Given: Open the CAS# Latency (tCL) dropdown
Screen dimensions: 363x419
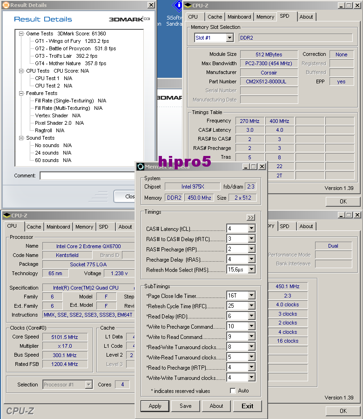Looking at the screenshot, I should click(x=251, y=229).
